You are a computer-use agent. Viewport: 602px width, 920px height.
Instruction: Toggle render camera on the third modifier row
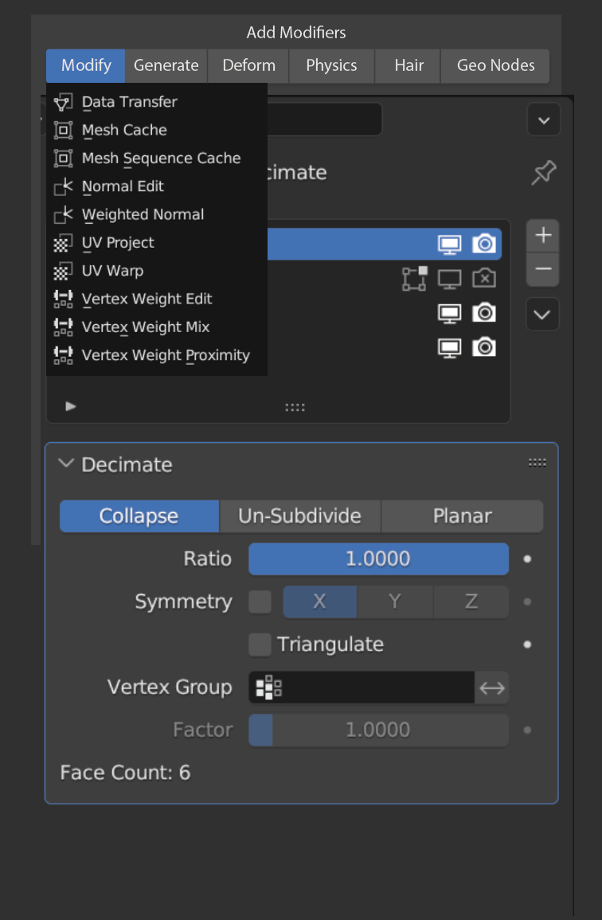tap(484, 313)
